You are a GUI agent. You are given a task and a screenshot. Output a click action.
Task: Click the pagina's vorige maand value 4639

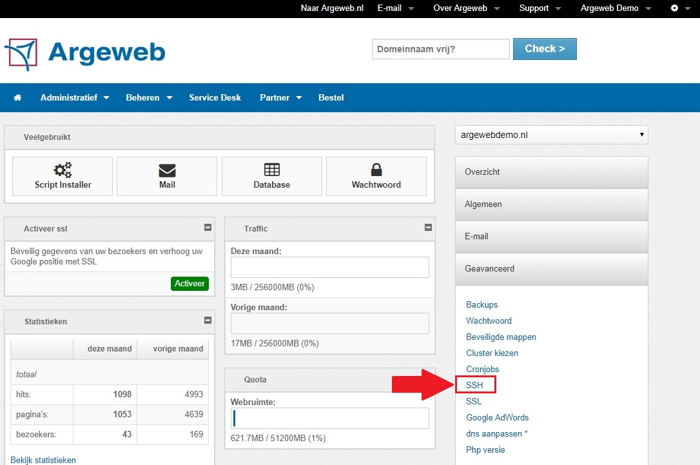click(194, 414)
